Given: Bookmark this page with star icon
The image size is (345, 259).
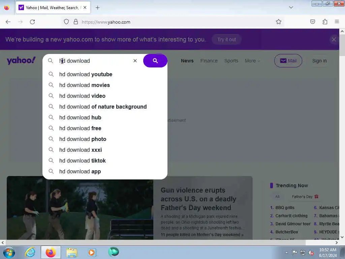Looking at the screenshot, I should pos(279,22).
